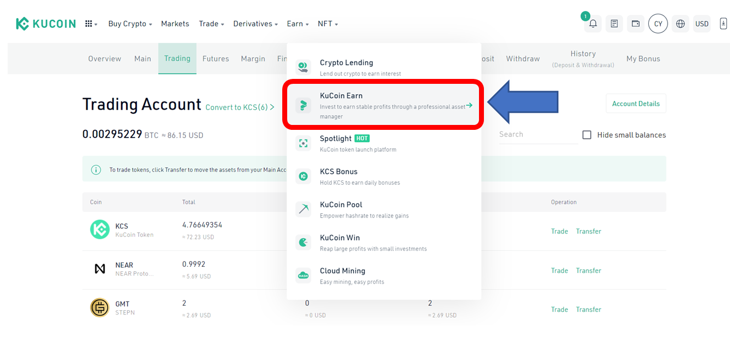
Task: Click the Coin column header
Action: pos(96,202)
